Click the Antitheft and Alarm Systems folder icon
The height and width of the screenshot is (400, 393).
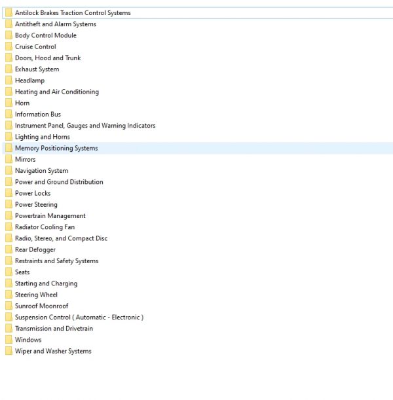pyautogui.click(x=9, y=24)
